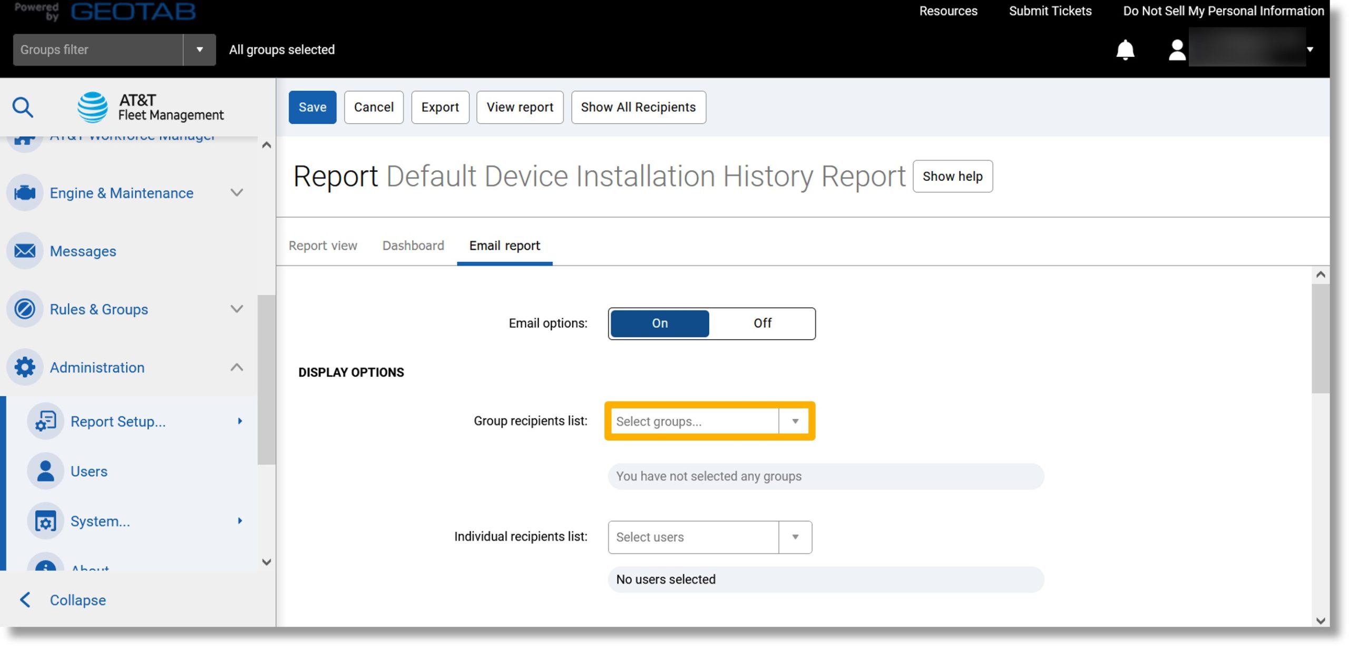Click the View report button
The image size is (1349, 646).
(520, 107)
